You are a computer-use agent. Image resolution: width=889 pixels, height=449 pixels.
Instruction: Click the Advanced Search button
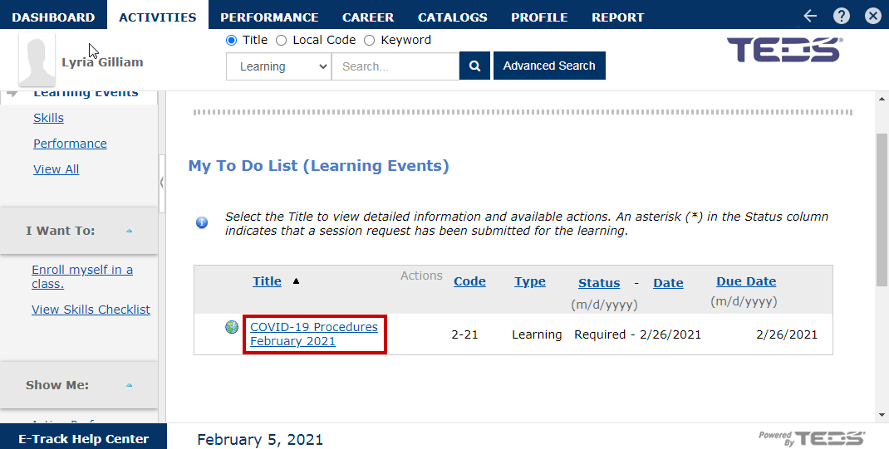[x=549, y=66]
